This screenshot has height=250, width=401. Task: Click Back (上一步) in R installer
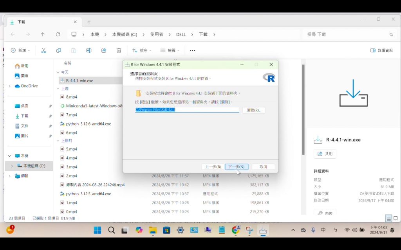pos(213,167)
